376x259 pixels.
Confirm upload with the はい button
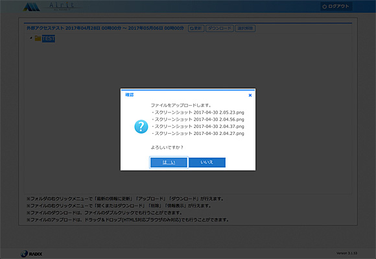click(169, 162)
